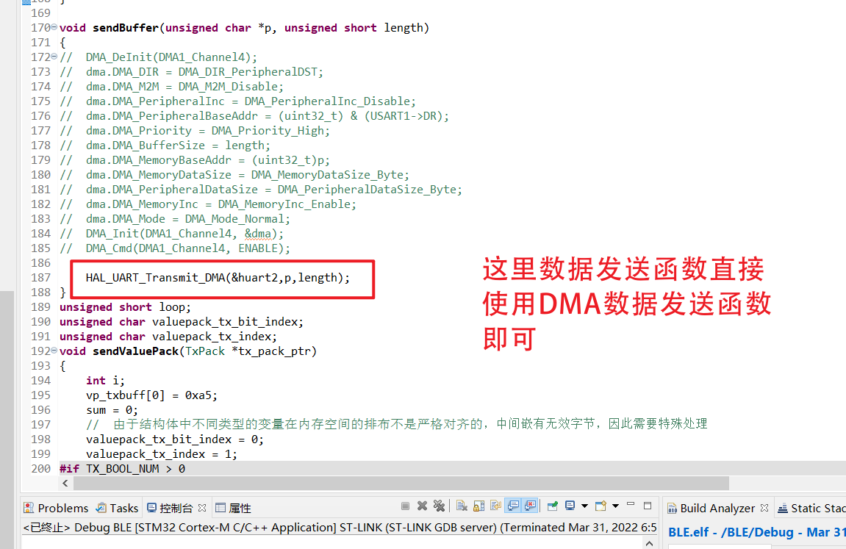Select the 控制台 console tab

coord(169,508)
